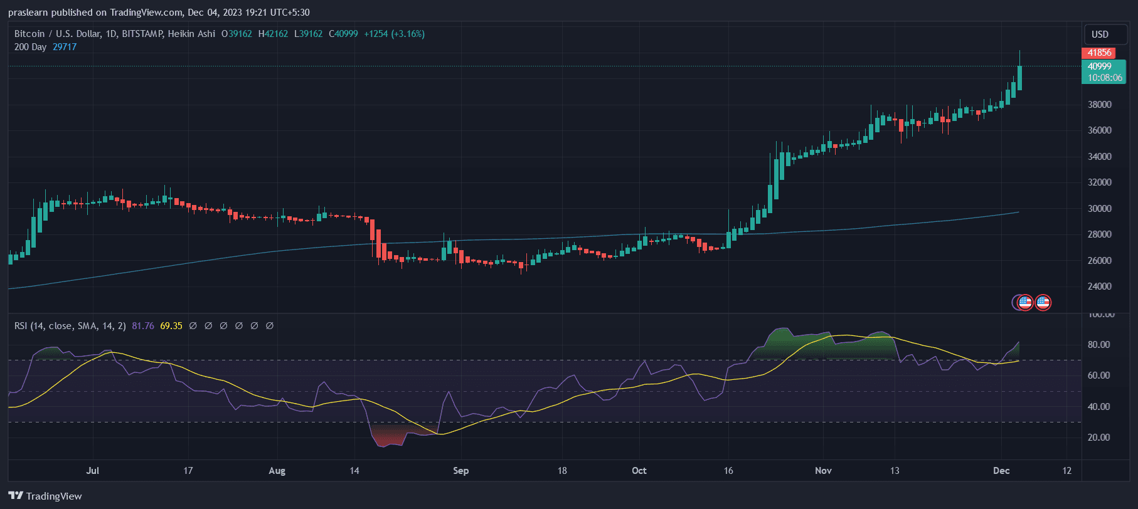Click the red 41856 price label
The image size is (1138, 509).
click(1099, 53)
